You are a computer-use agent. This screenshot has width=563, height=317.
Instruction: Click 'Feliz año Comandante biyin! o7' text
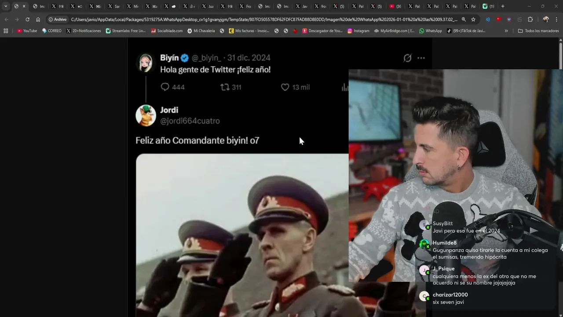[197, 140]
